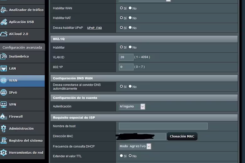Viewport: 245px width, 163px height.
Task: Select No for Habilitar WAN
Action: (x=130, y=8)
